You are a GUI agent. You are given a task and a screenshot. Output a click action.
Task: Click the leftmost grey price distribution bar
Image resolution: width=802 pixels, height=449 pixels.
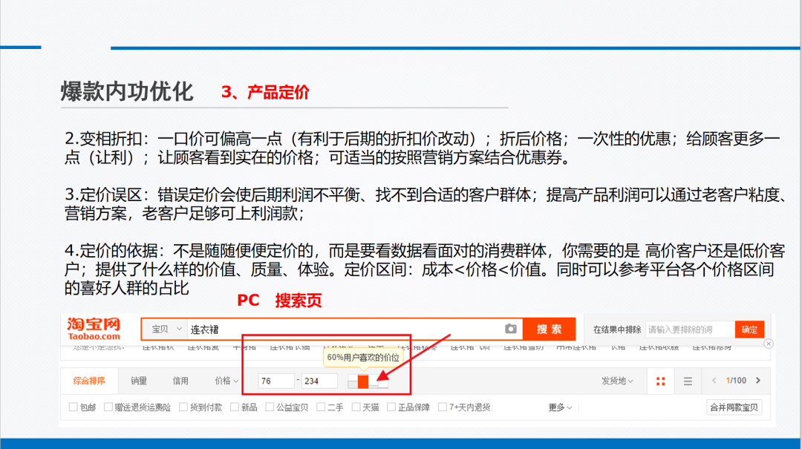point(353,384)
